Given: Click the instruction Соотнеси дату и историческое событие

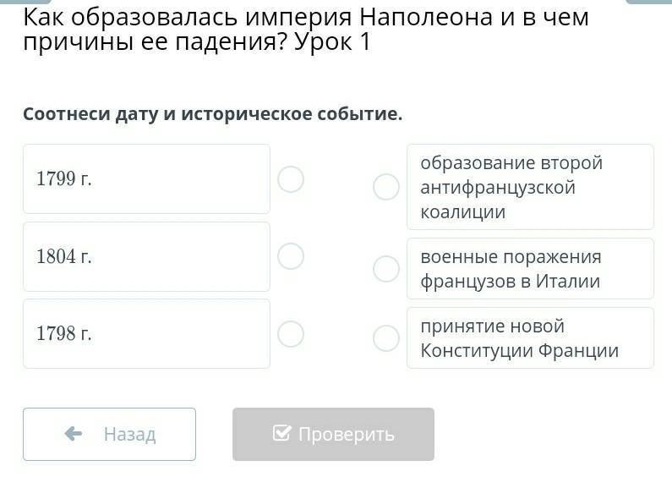Looking at the screenshot, I should coord(213,114).
